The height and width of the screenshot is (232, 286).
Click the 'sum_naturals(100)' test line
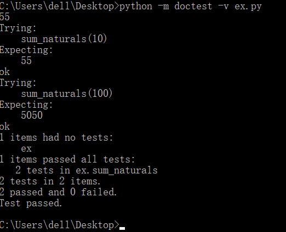67,94
